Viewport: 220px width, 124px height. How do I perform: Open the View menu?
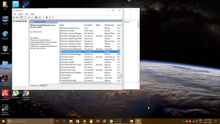27,14
